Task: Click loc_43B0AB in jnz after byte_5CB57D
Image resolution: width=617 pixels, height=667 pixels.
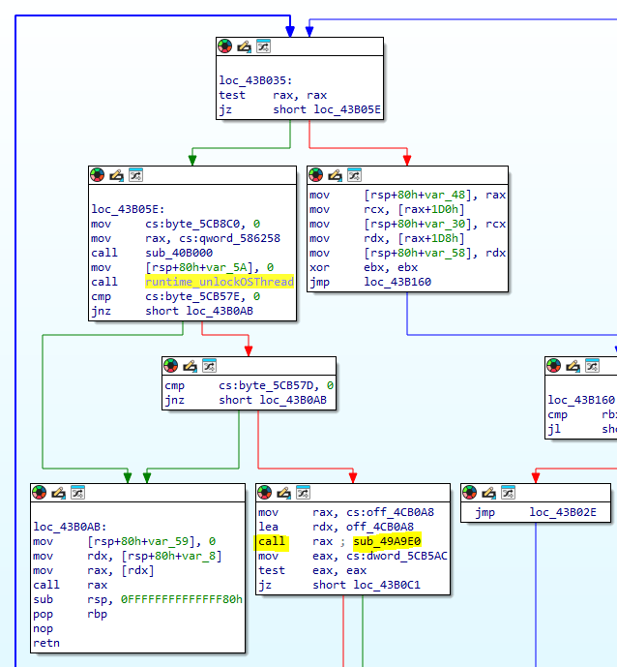Action: [293, 400]
